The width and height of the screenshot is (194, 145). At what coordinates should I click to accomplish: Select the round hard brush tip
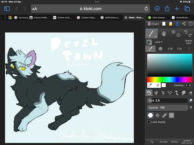tap(150, 115)
